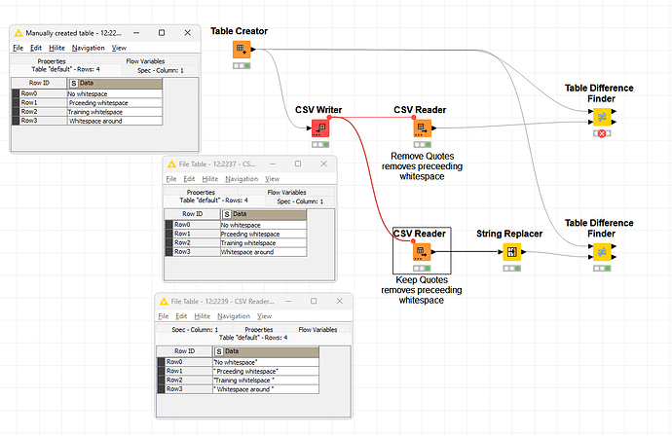Click warning icon in Manually created table title
672x436 pixels.
point(18,32)
